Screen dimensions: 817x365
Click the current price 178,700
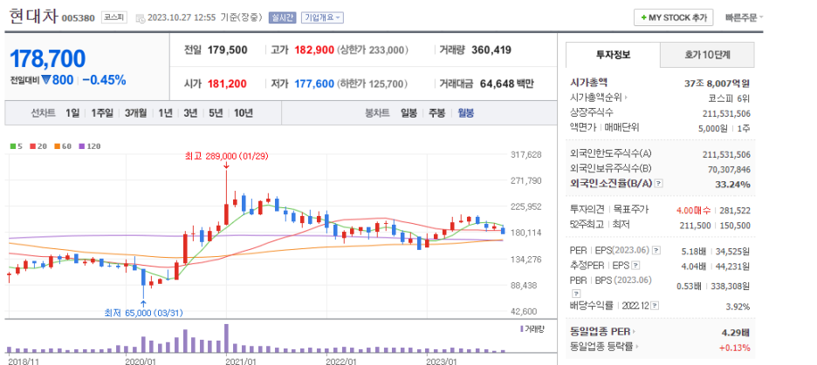tap(47, 59)
